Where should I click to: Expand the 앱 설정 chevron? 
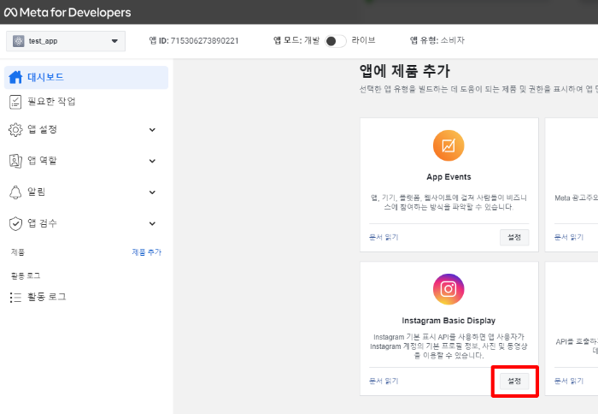[152, 130]
